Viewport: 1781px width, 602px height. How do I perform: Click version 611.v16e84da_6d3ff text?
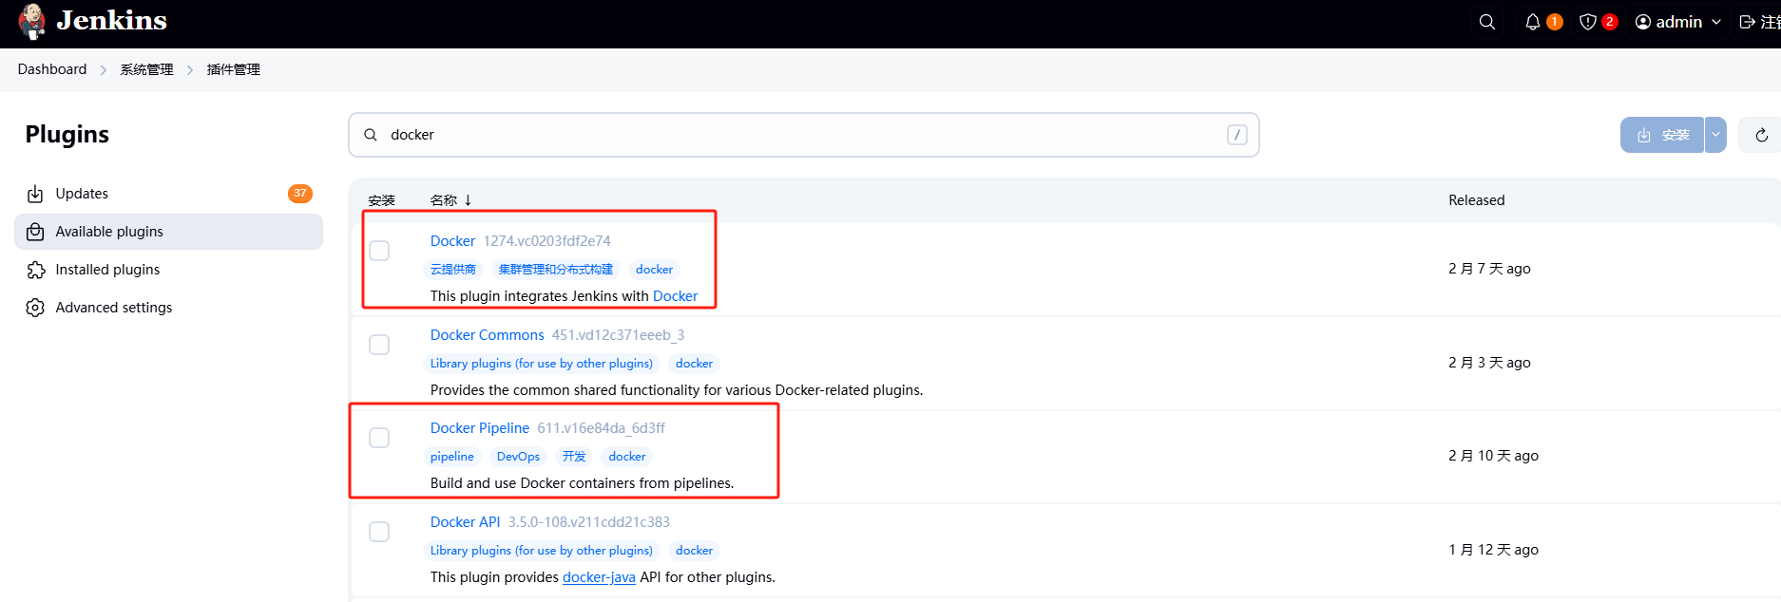click(601, 428)
